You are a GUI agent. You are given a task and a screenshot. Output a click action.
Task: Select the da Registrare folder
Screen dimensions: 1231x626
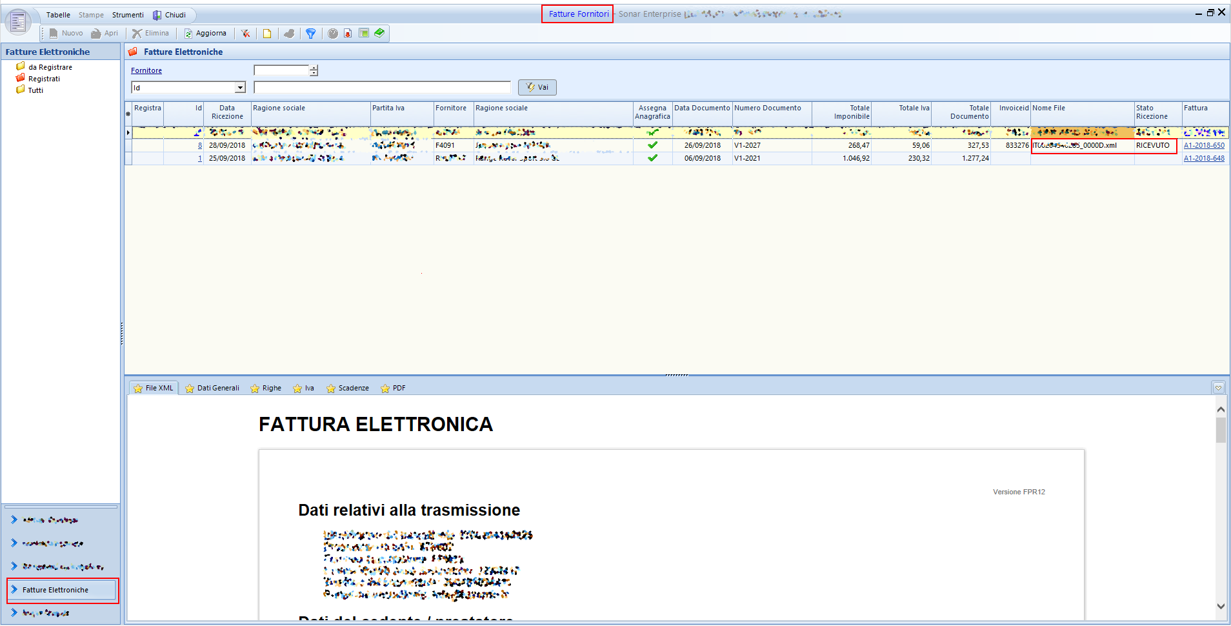pos(50,67)
